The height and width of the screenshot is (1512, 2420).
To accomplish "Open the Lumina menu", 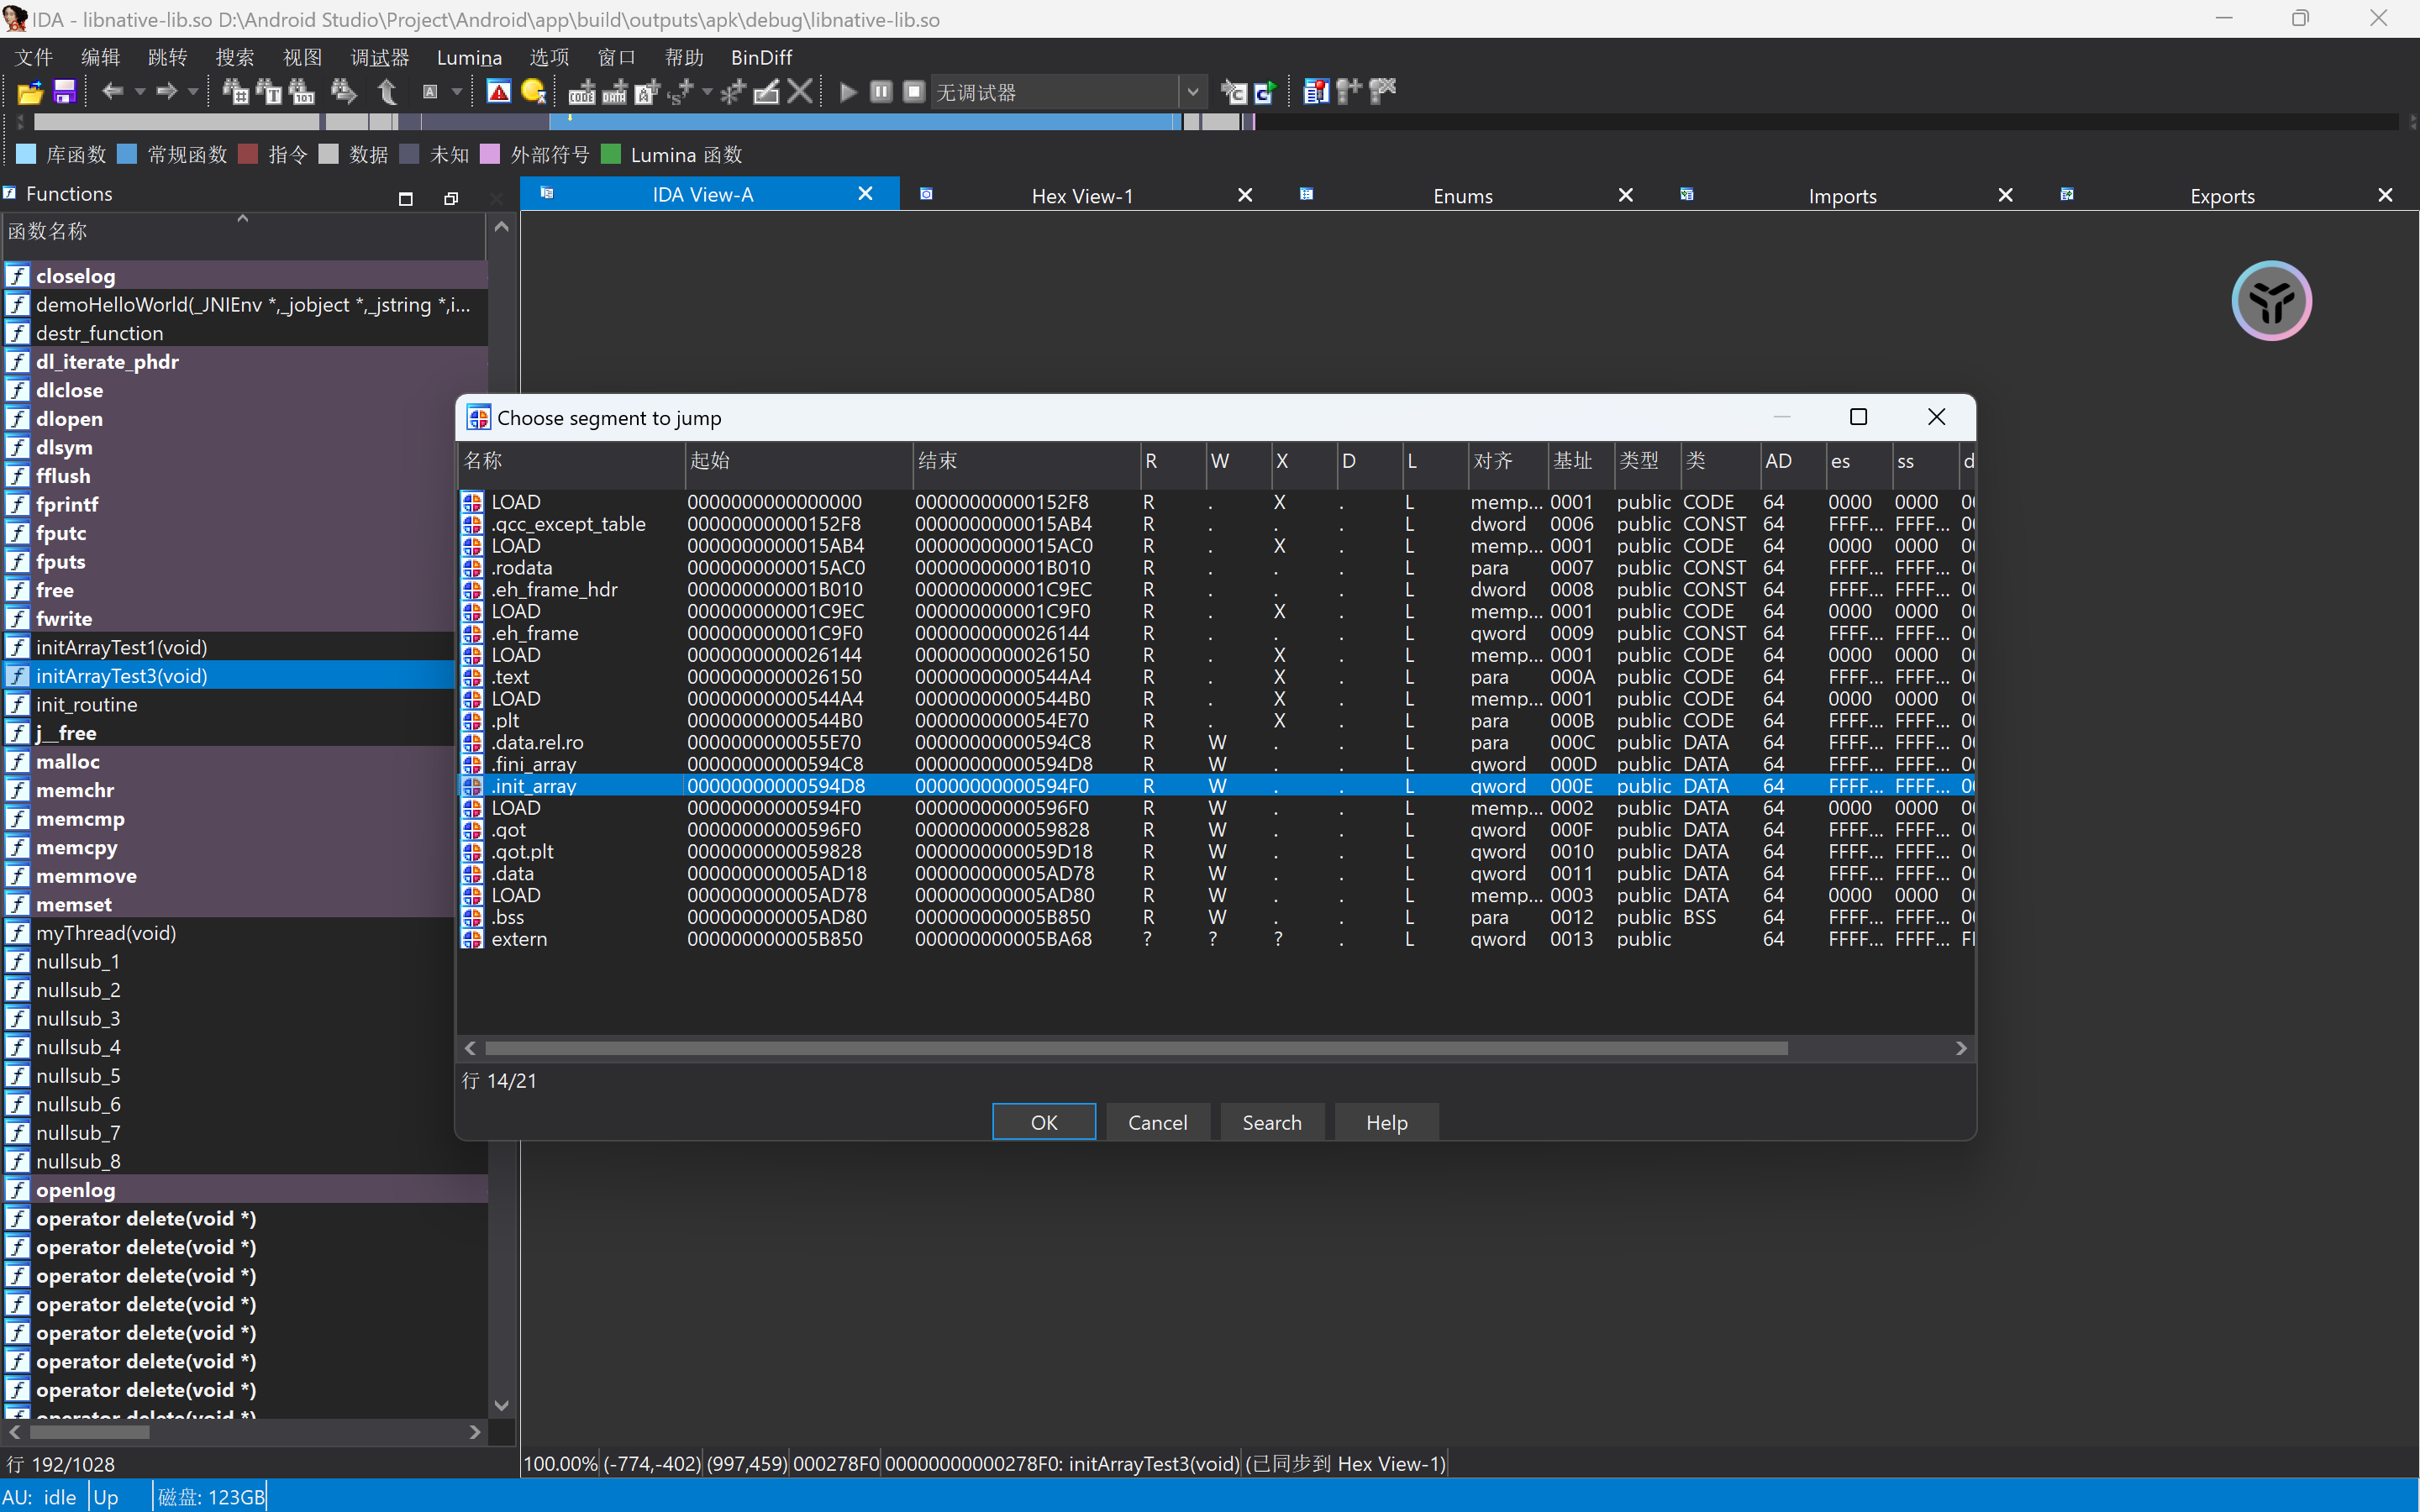I will pos(469,57).
